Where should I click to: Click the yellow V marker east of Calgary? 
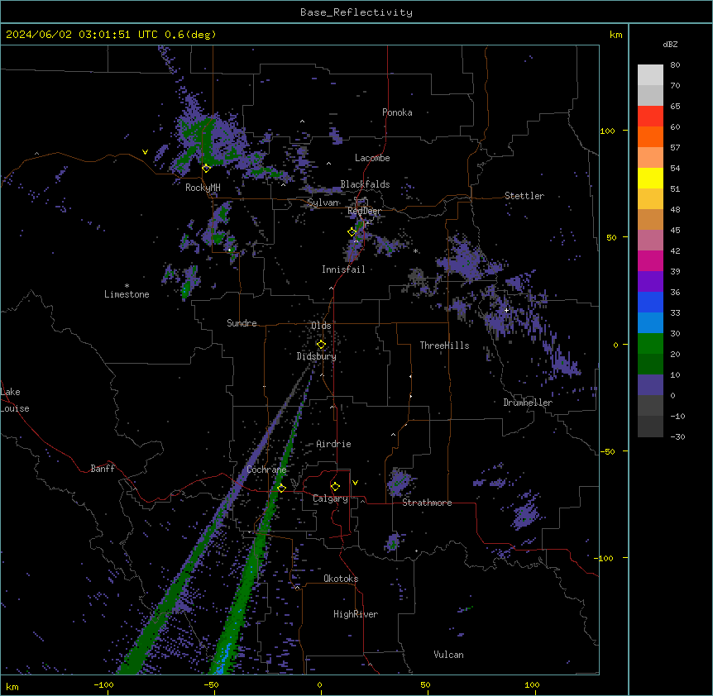[x=355, y=483]
